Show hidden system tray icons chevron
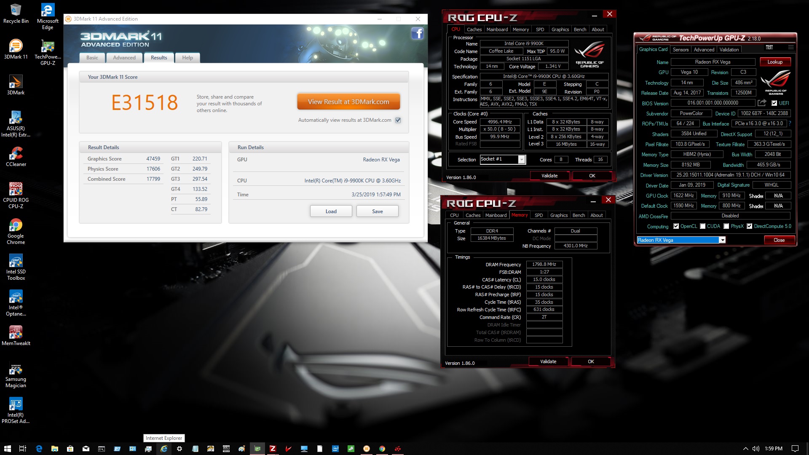This screenshot has height=455, width=809. pyautogui.click(x=745, y=449)
